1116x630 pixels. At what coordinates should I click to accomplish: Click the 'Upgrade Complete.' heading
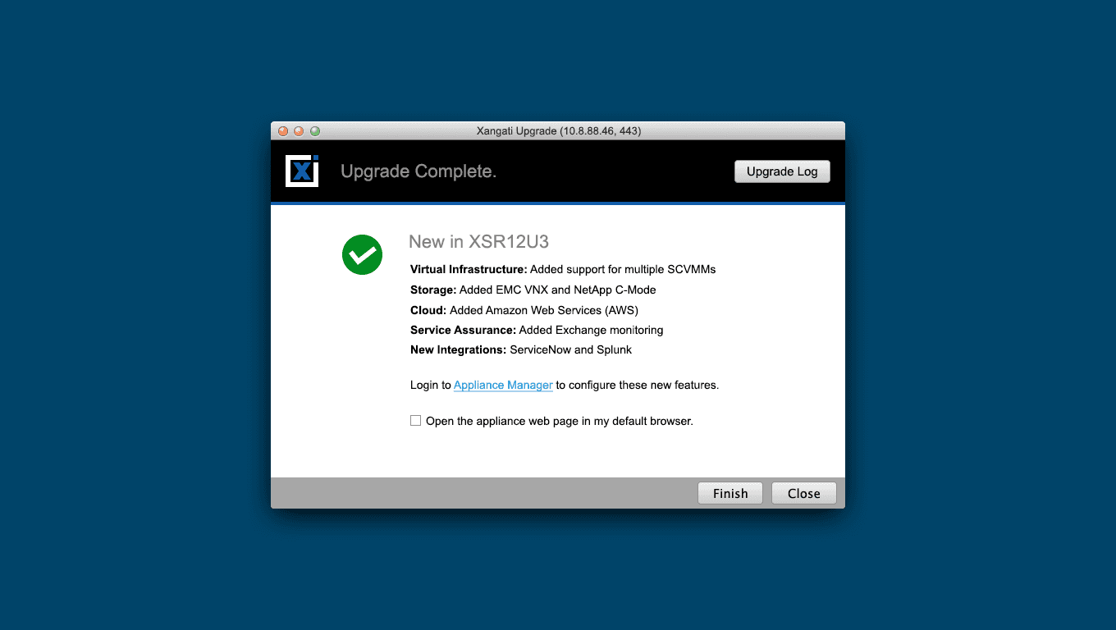[x=418, y=171]
